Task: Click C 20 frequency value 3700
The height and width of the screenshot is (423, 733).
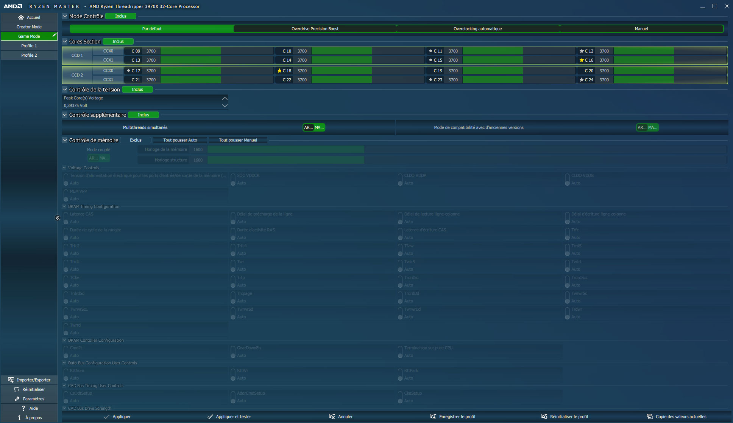Action: 604,71
